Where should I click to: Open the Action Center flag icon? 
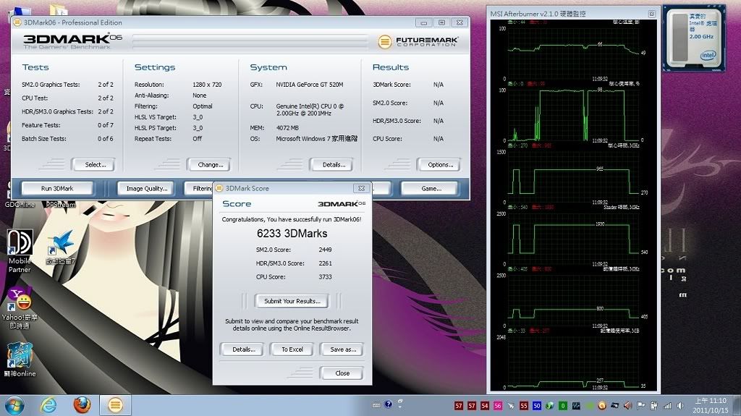(x=640, y=405)
